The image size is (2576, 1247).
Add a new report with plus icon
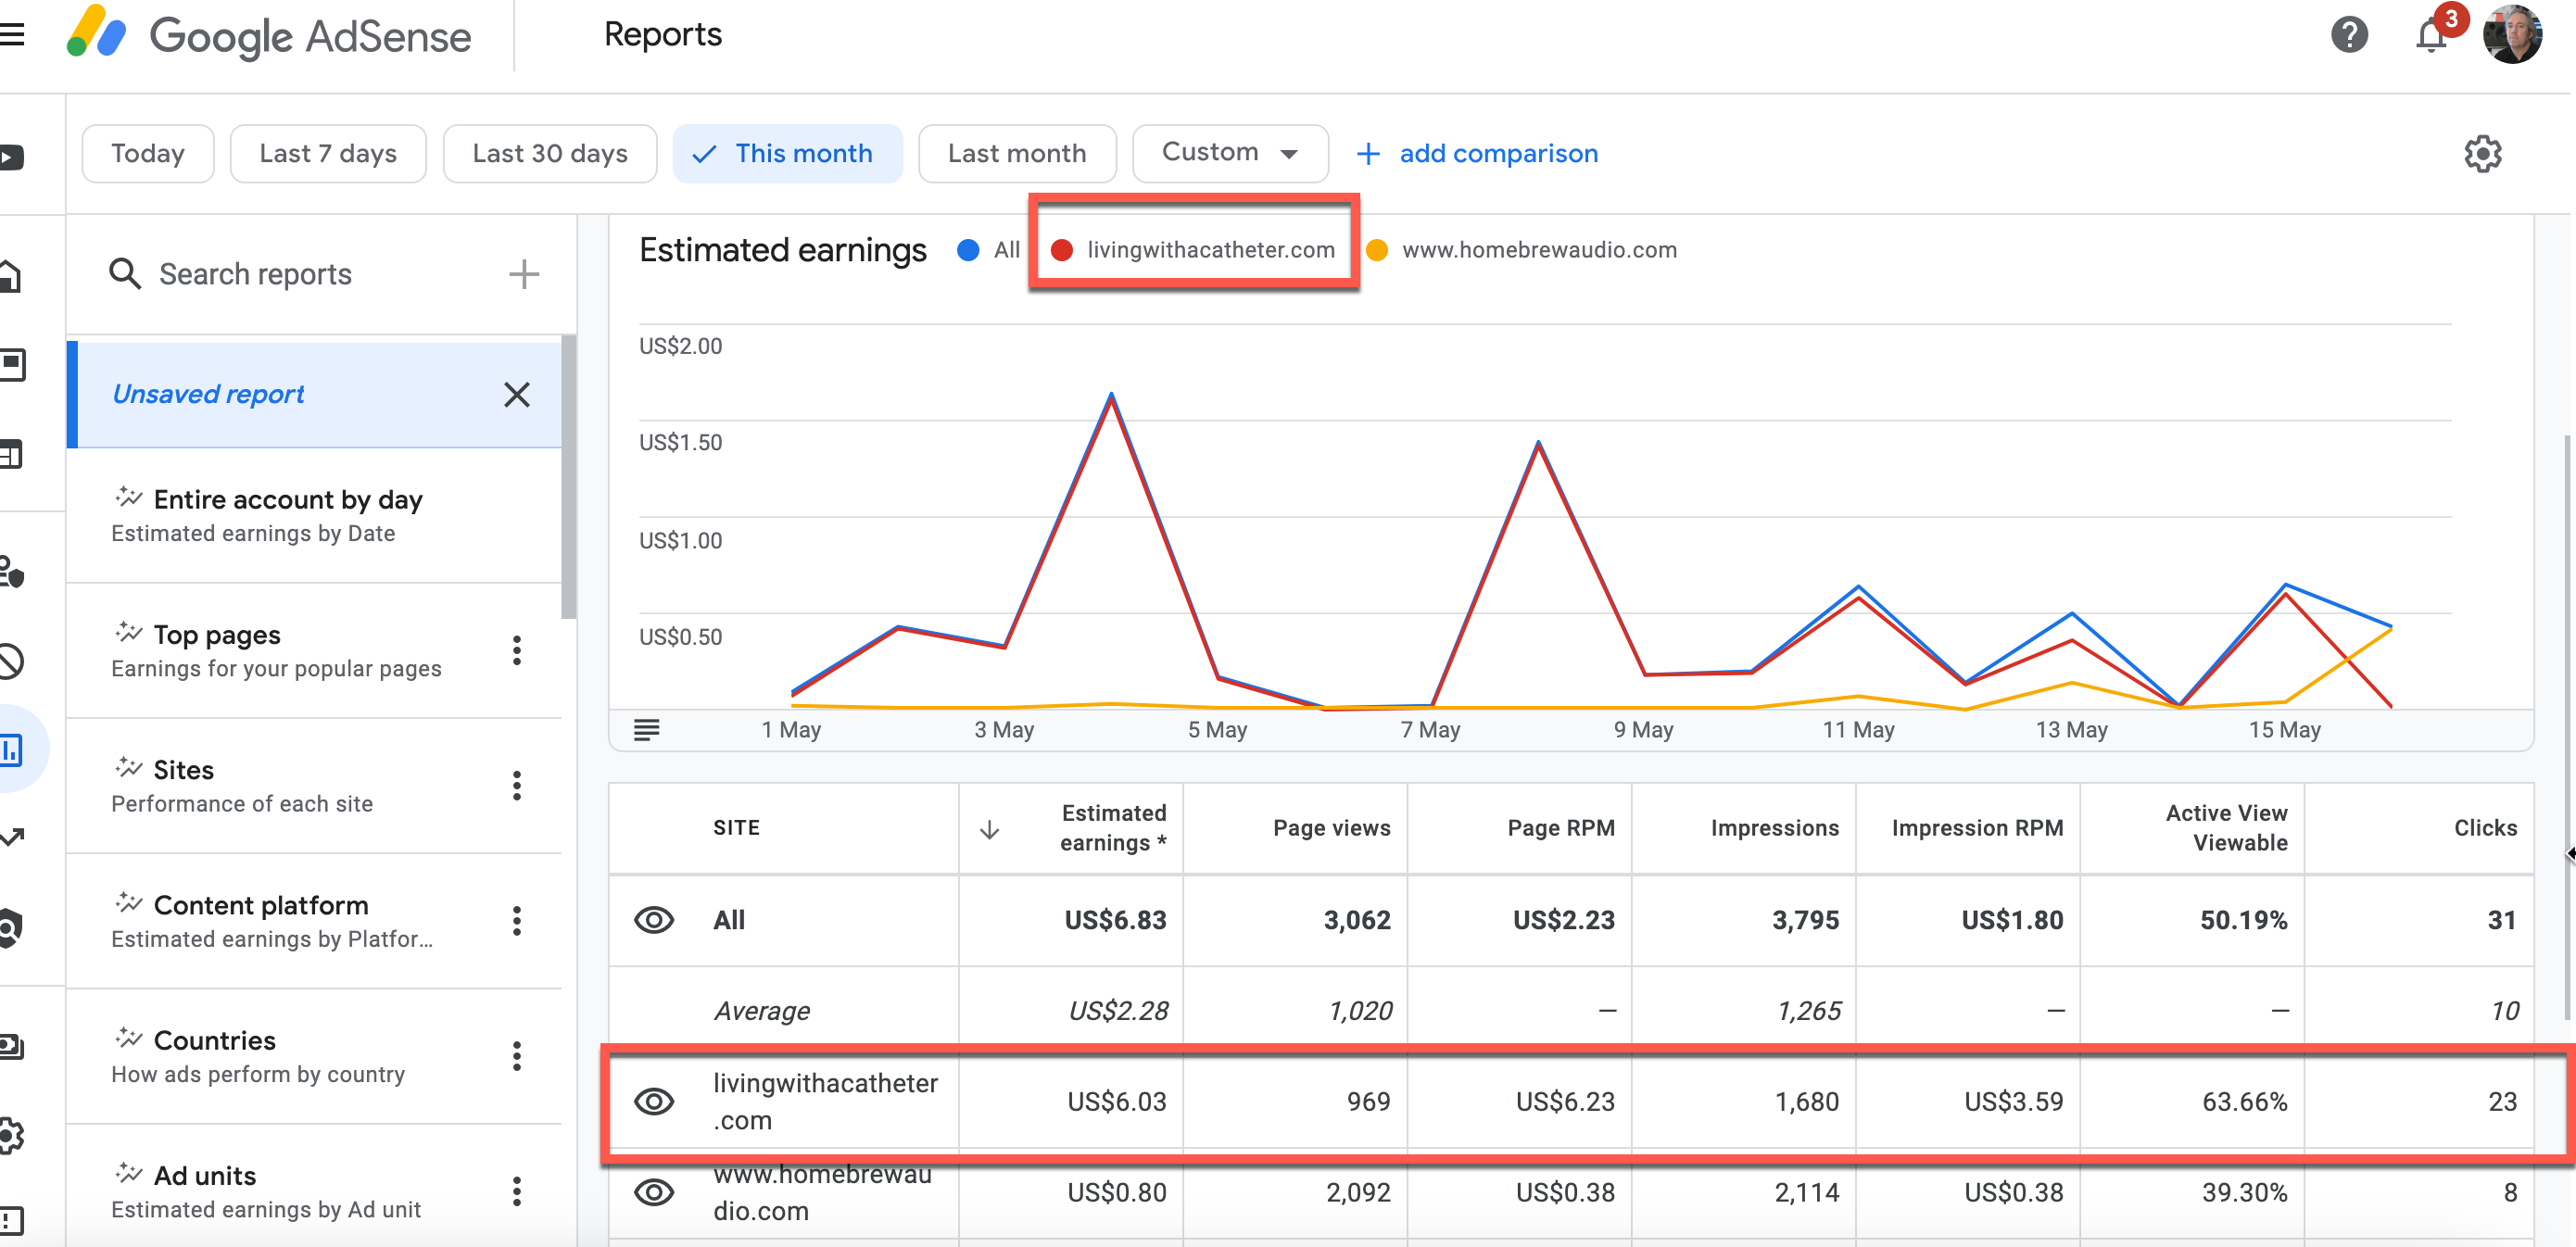click(524, 274)
